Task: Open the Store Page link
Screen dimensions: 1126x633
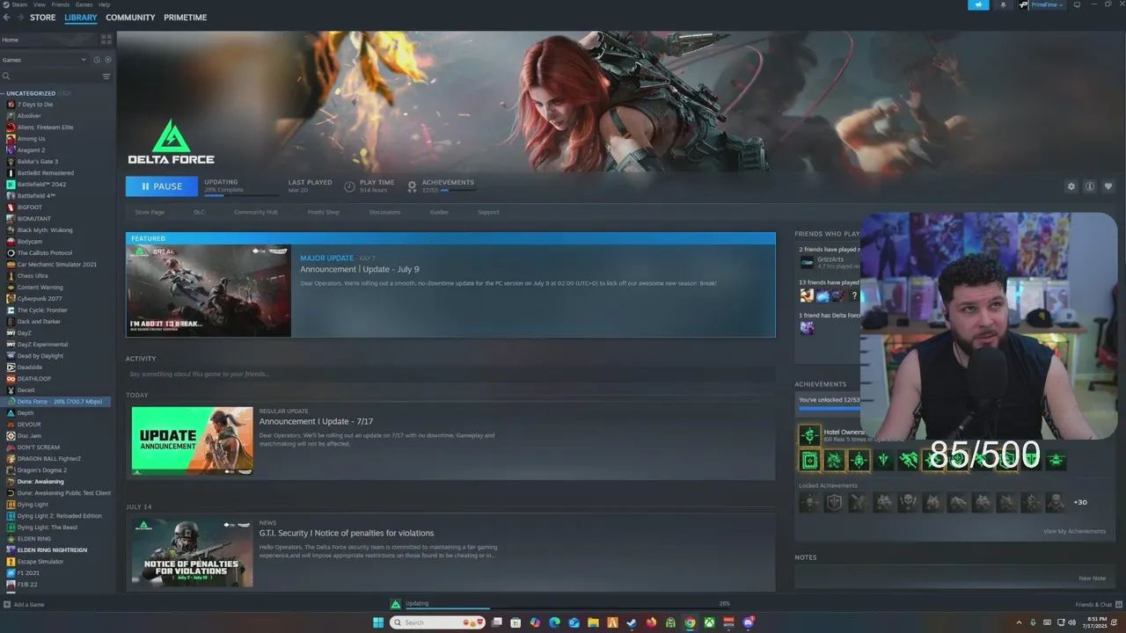Action: (150, 212)
